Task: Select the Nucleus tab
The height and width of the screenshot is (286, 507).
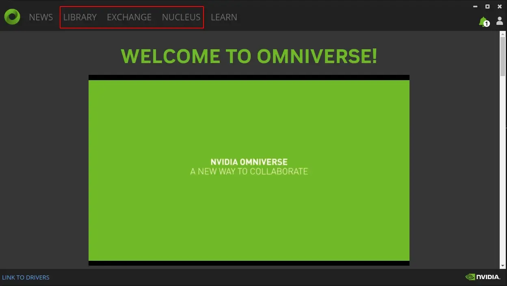Action: point(181,17)
